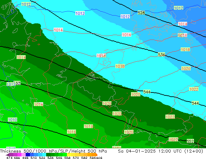Pick the darkest green legend swatch
The image size is (206, 159).
[48, 155]
